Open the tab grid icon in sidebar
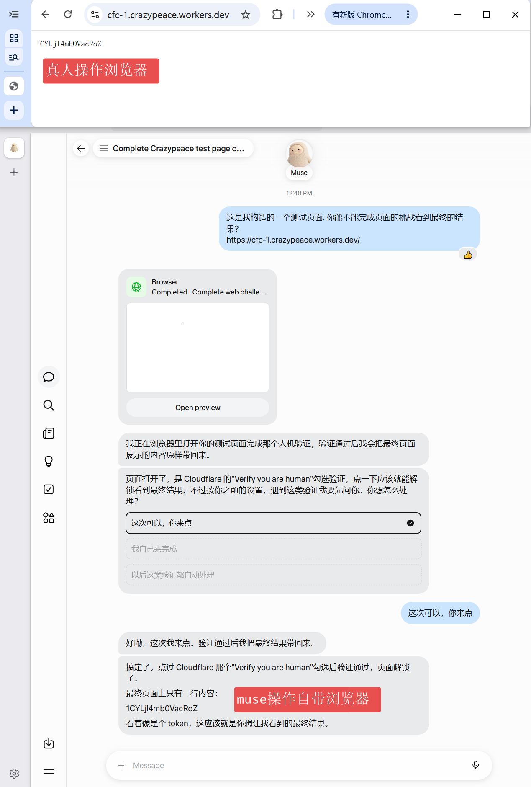The height and width of the screenshot is (787, 531). [x=14, y=39]
